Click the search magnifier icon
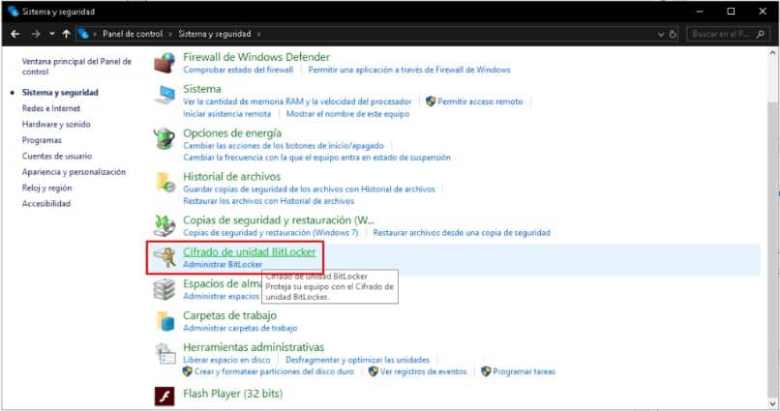780x411 pixels. point(760,34)
